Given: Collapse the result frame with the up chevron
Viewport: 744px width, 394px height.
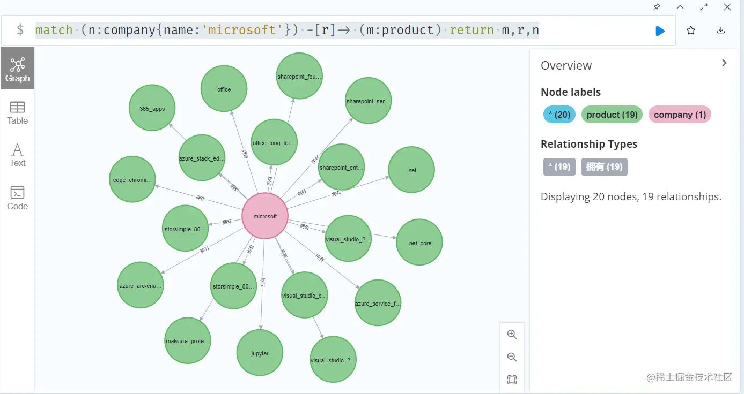Looking at the screenshot, I should (x=680, y=7).
